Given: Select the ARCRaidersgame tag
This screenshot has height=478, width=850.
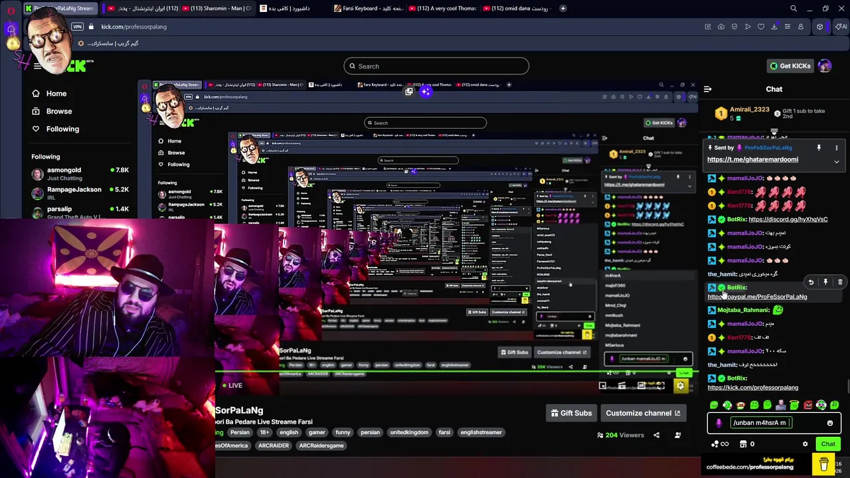Looking at the screenshot, I should coord(321,445).
